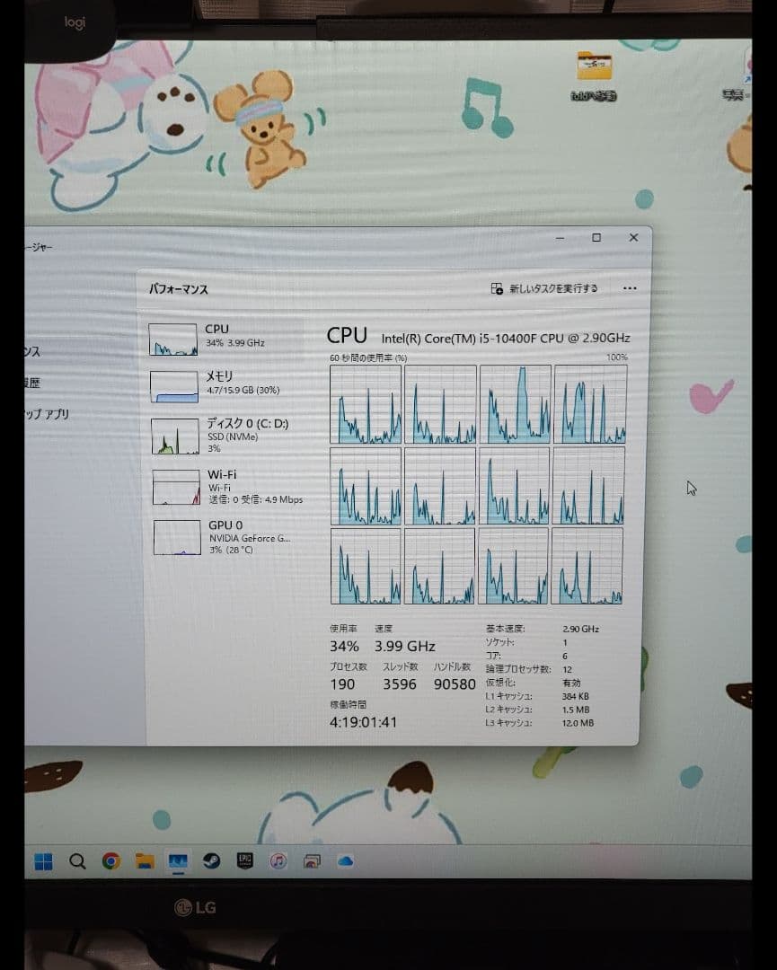Image resolution: width=777 pixels, height=970 pixels.
Task: Click the run-new-task icon in Task Manager
Action: [x=497, y=288]
